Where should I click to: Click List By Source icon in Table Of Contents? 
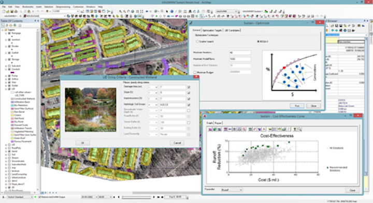click(x=7, y=25)
